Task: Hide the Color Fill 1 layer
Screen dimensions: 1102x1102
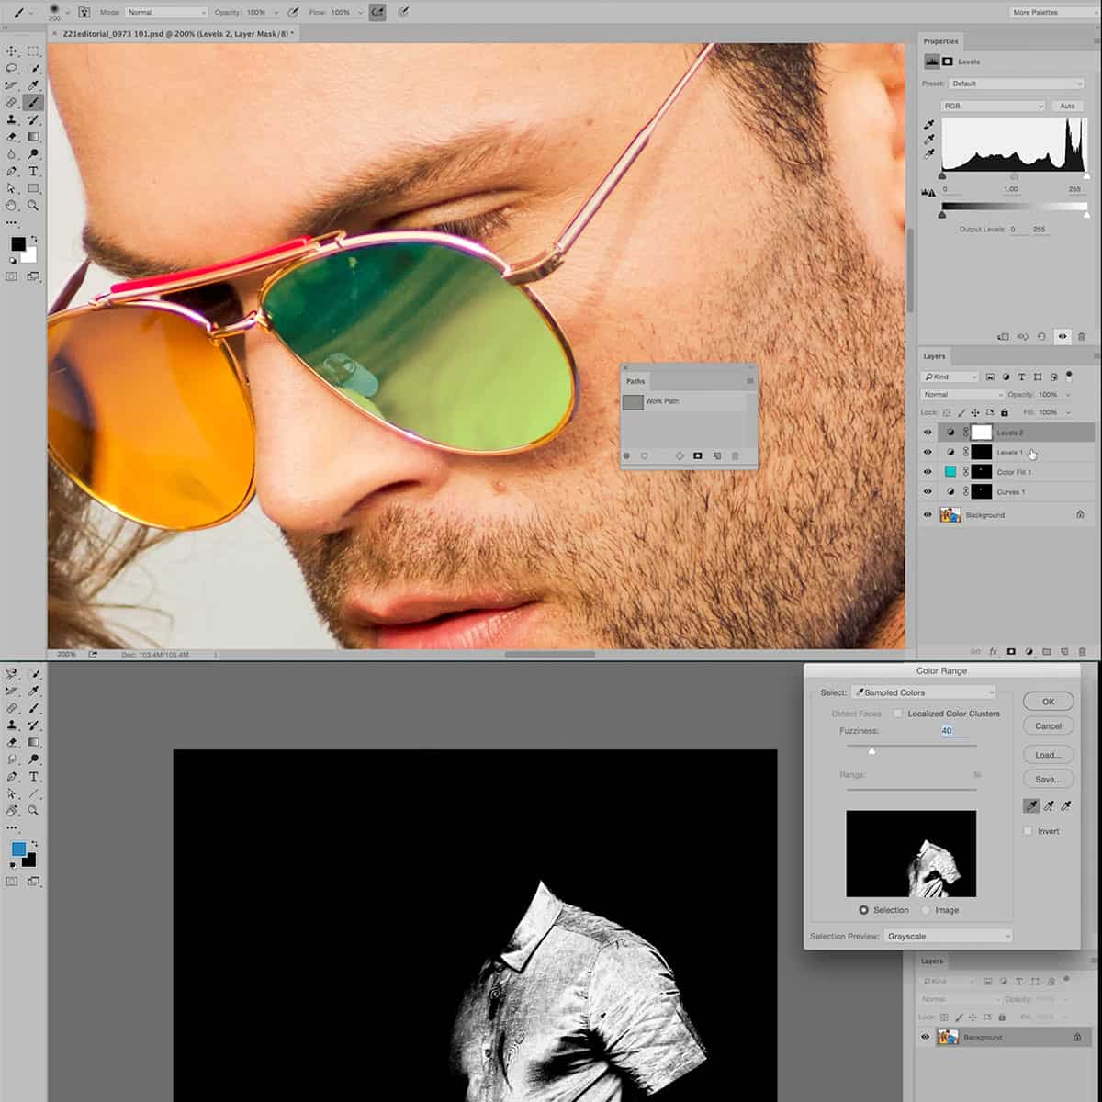Action: (927, 472)
